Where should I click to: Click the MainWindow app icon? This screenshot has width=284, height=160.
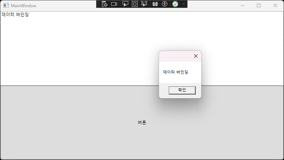6,6
